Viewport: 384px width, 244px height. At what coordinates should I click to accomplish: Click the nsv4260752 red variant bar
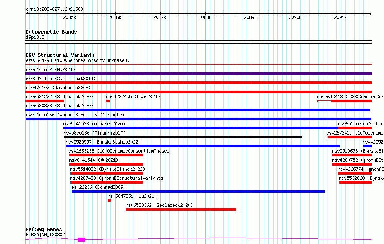click(352, 164)
